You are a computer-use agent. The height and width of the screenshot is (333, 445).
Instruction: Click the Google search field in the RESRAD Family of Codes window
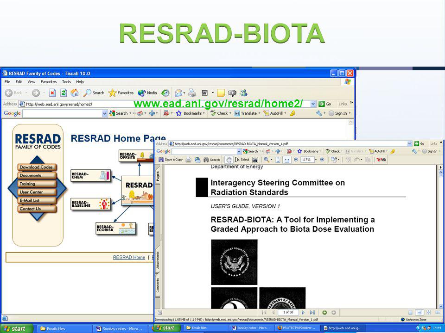point(63,113)
